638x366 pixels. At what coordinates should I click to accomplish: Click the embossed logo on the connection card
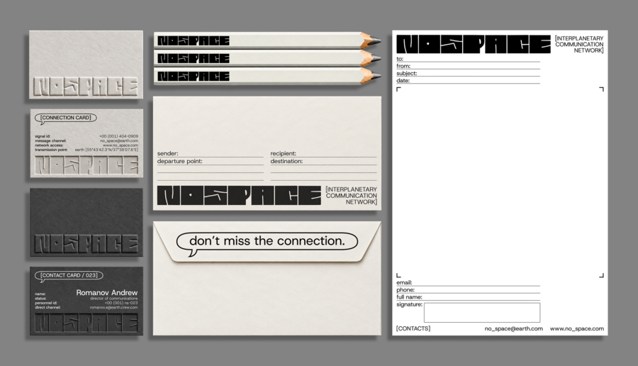pyautogui.click(x=86, y=165)
